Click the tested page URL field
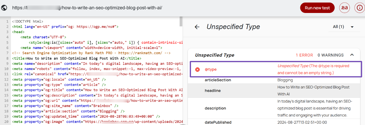The height and width of the screenshot is (125, 365). [x=87, y=8]
